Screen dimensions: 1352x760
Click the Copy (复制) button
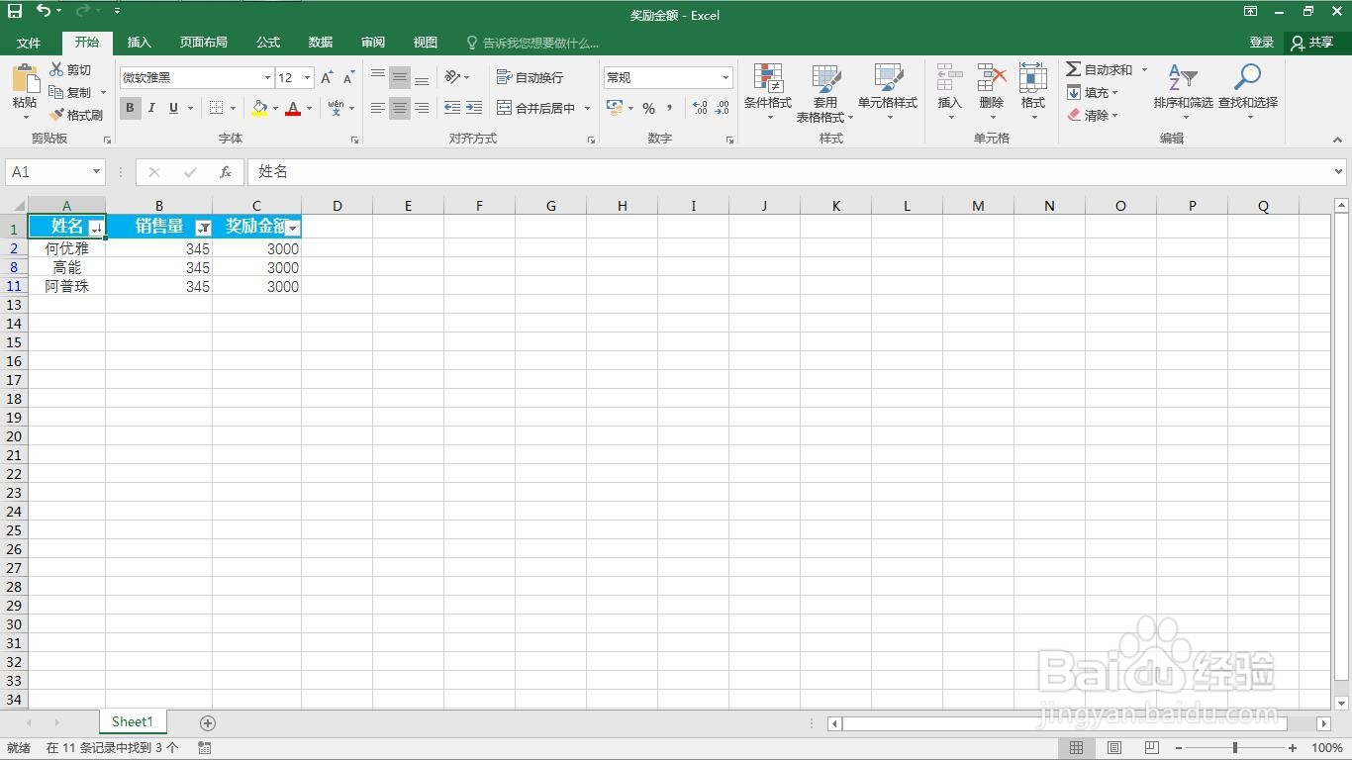tap(71, 92)
